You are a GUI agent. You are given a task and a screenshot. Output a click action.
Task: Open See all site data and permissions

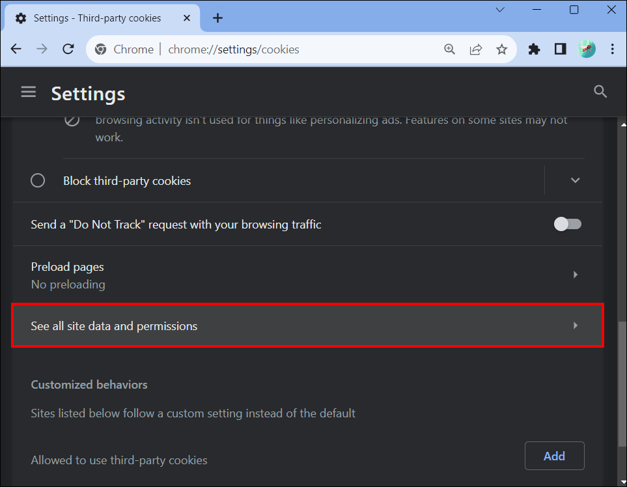pos(307,326)
